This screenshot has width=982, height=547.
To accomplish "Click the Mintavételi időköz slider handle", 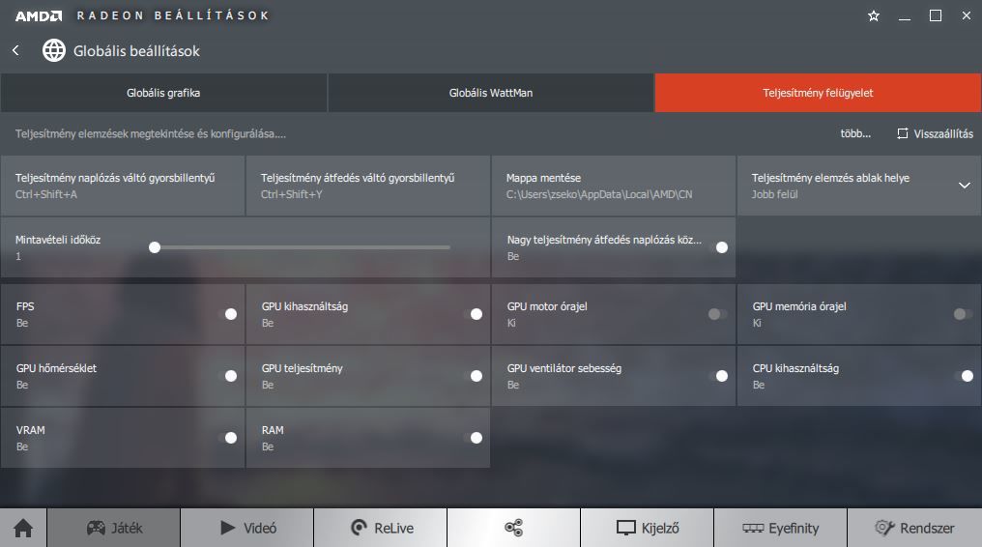I will 155,247.
